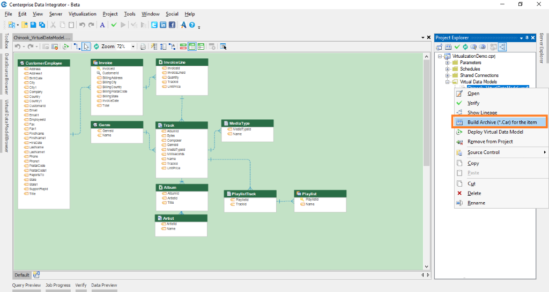
Task: Open the Zoom percentage dropdown
Action: point(132,47)
